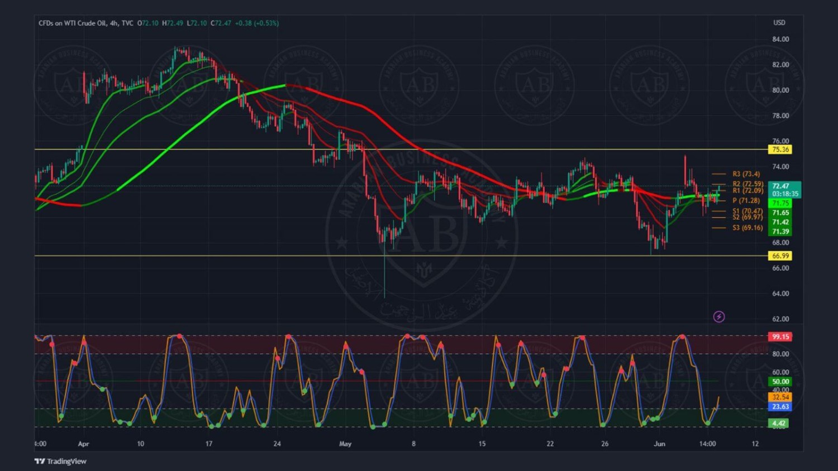Select the P (71.28) pivot label
Screen dimensions: 838x471
pos(746,200)
